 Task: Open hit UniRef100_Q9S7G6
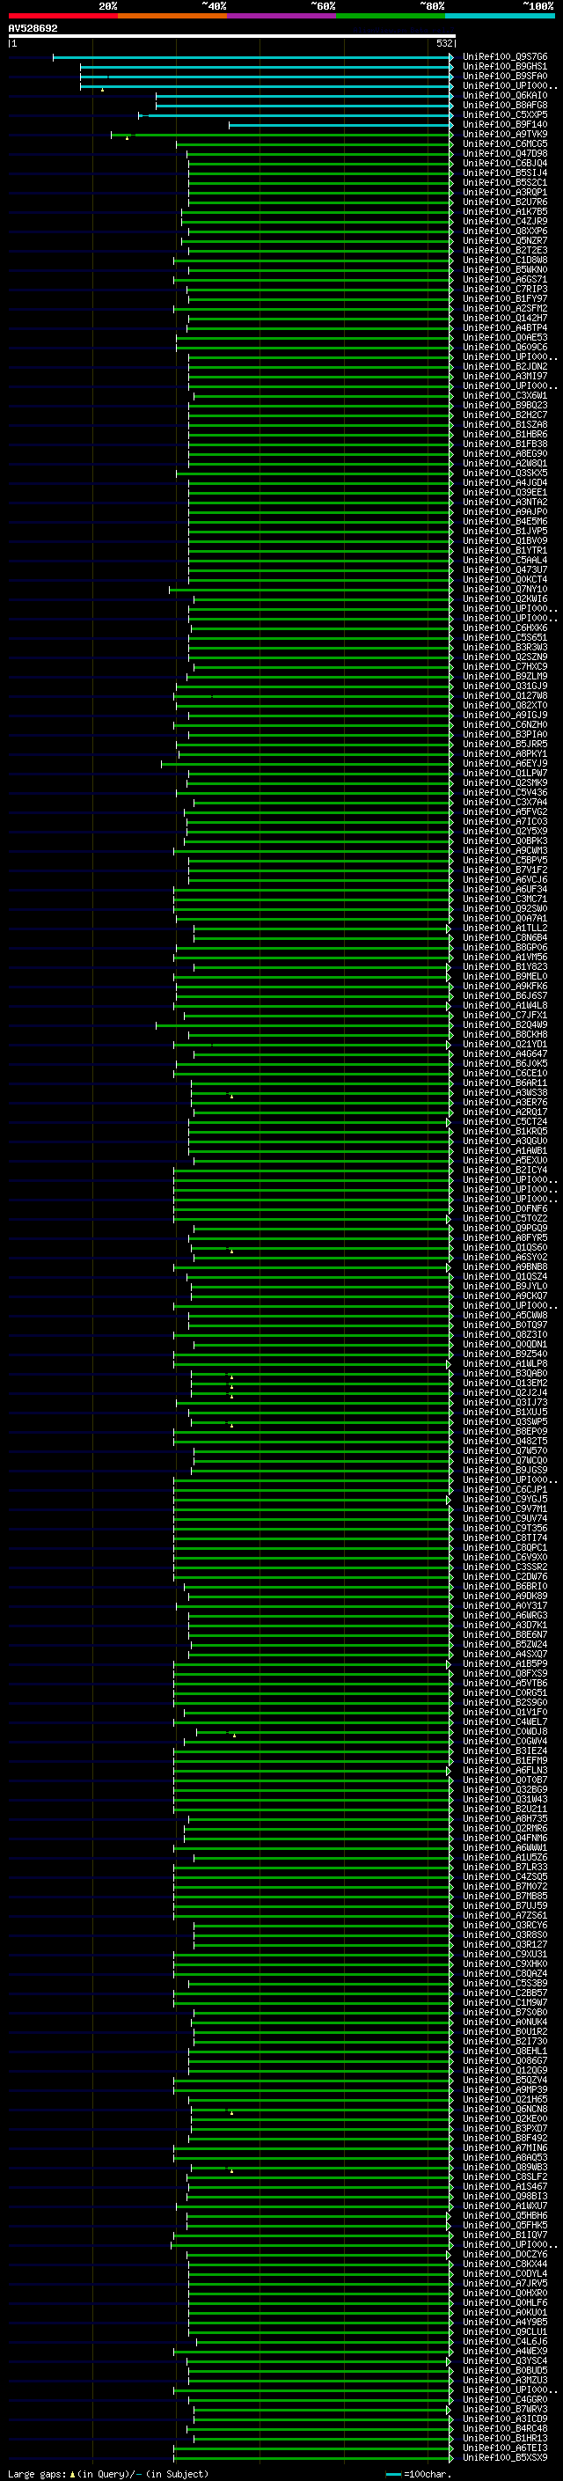pyautogui.click(x=505, y=57)
